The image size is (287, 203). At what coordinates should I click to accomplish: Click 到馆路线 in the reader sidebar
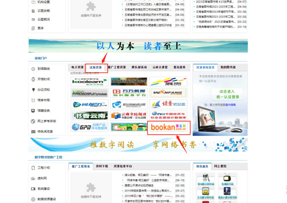click(44, 69)
